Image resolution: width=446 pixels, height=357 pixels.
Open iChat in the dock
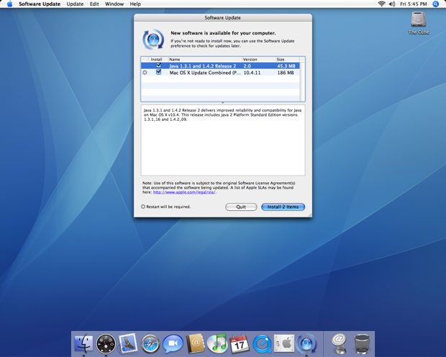[173, 344]
